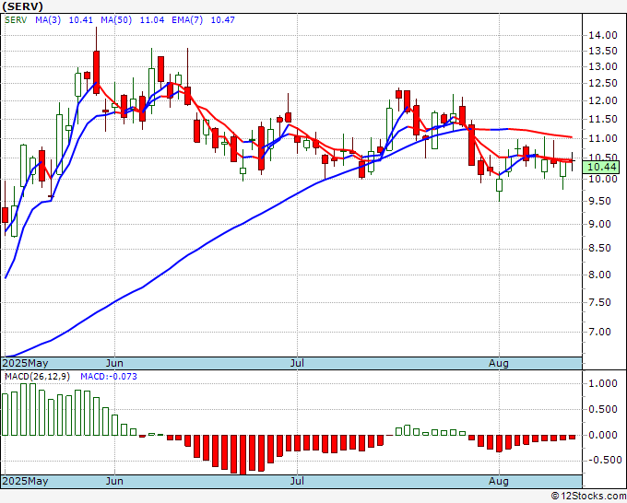
Task: Click Aug on price chart time axis
Action: [x=499, y=363]
